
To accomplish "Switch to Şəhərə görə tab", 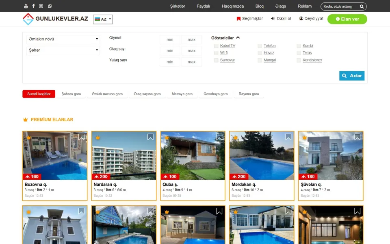I will [71, 94].
